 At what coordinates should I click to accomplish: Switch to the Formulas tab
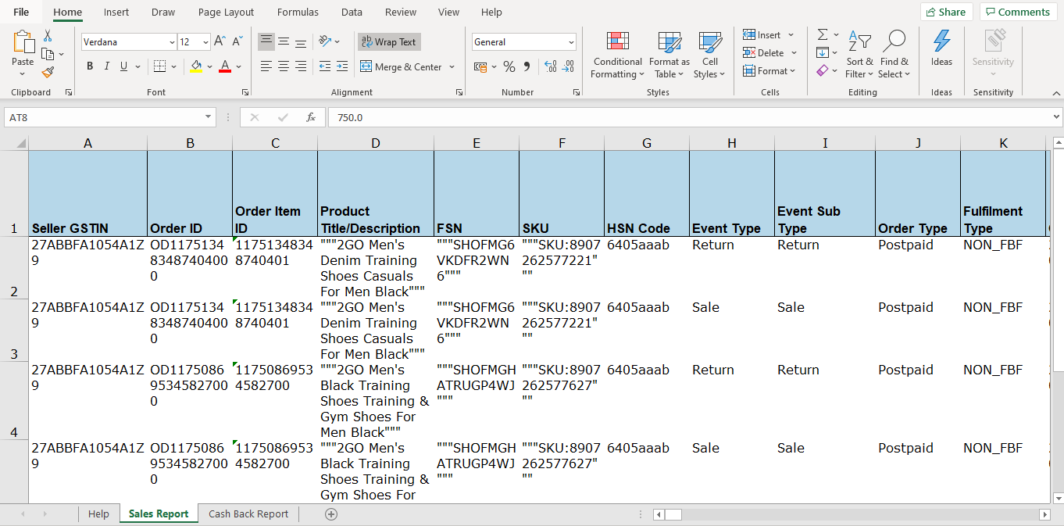[x=298, y=12]
